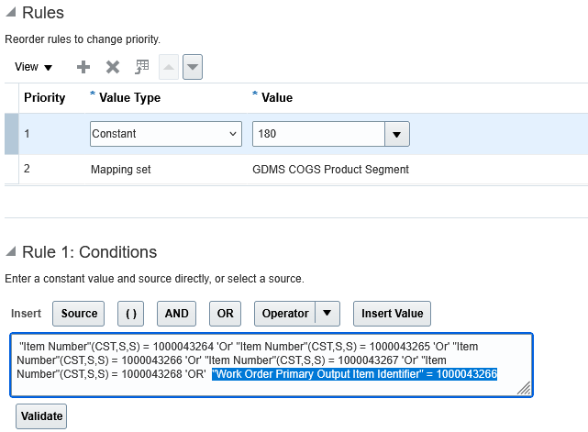Collapse the Rules section triangle
This screenshot has width=588, height=432.
10,14
